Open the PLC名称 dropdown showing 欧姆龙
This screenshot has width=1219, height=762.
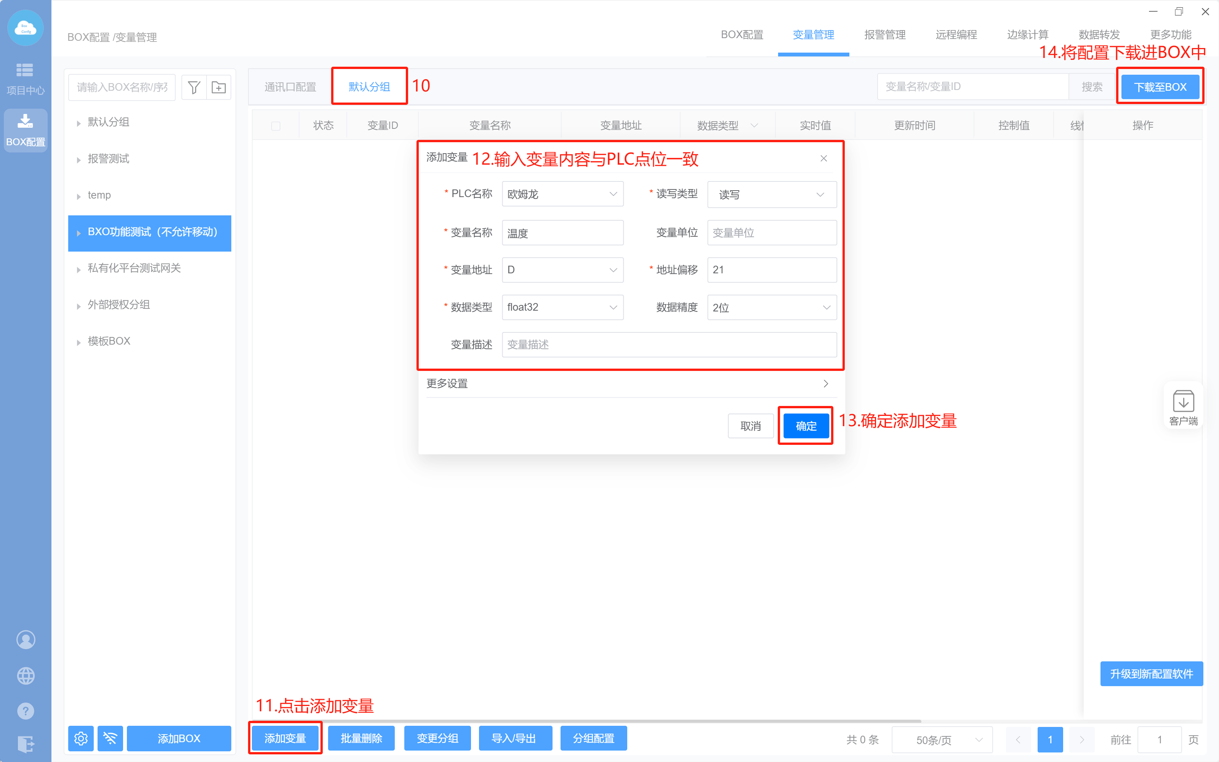[x=562, y=194]
